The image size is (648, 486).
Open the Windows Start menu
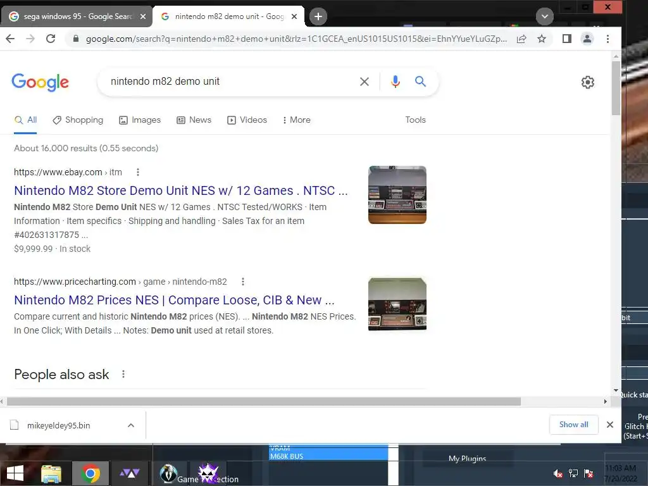click(15, 473)
